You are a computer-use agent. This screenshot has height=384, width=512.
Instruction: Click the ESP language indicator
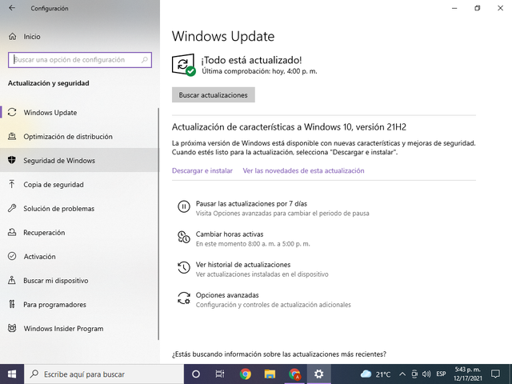click(x=441, y=374)
